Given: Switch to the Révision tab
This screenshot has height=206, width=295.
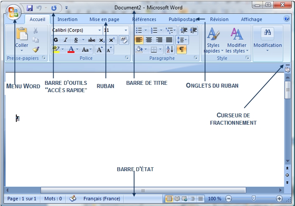Looking at the screenshot, I should [219, 19].
